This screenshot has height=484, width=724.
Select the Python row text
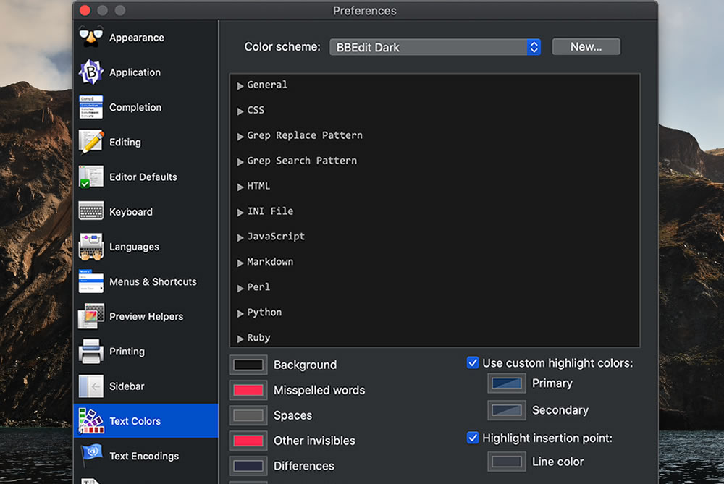tap(264, 313)
